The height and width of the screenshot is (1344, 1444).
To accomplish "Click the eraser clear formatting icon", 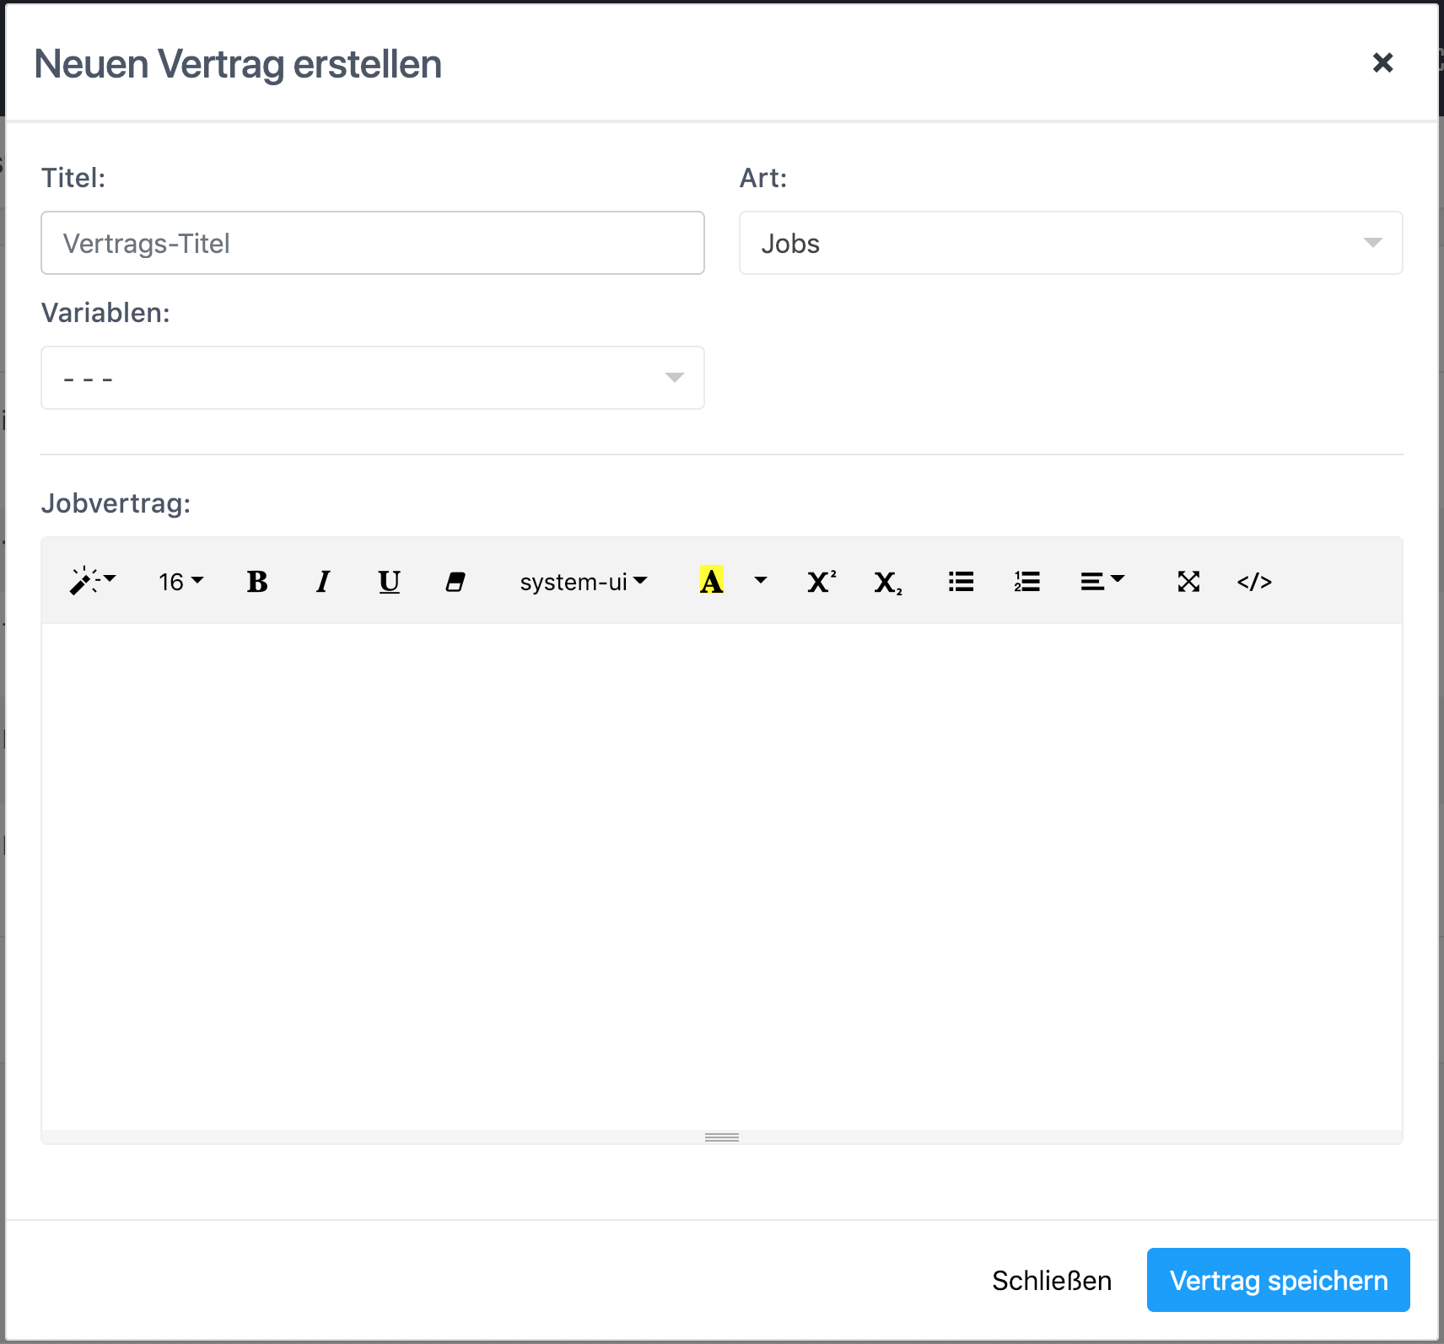I will click(x=455, y=582).
